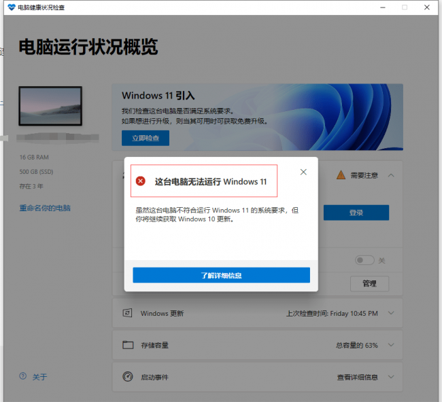
Task: Click the orange warning triangle icon
Action: 341,175
